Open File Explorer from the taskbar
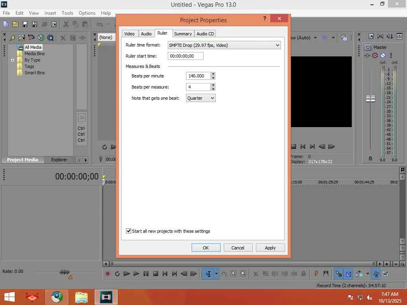 click(81, 297)
